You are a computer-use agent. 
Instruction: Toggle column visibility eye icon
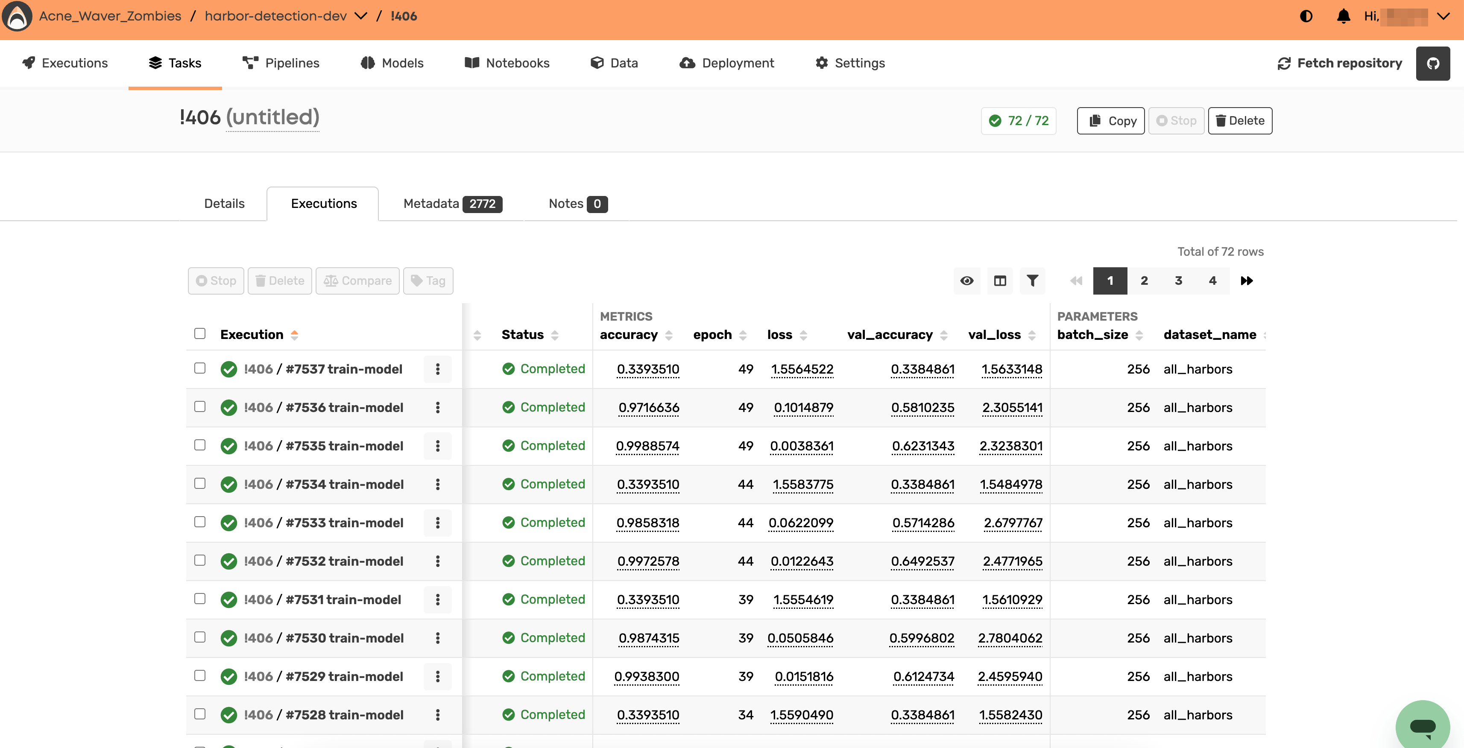(x=967, y=280)
